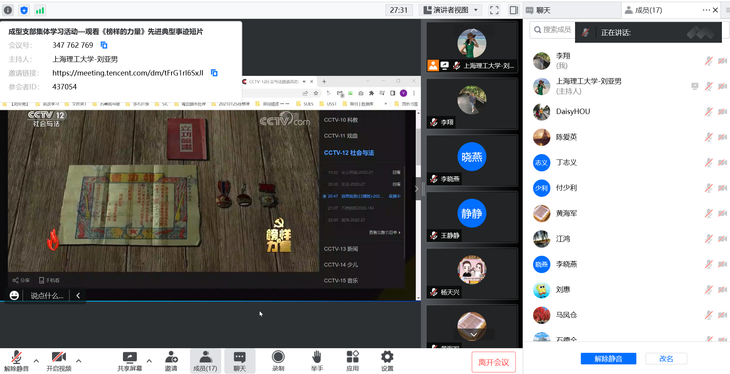Select CCTV-13 新闻 channel
This screenshot has width=730, height=374.
tap(341, 249)
